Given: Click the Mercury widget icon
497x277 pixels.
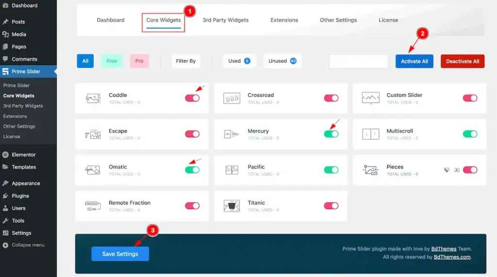Looking at the screenshot, I should [232, 134].
